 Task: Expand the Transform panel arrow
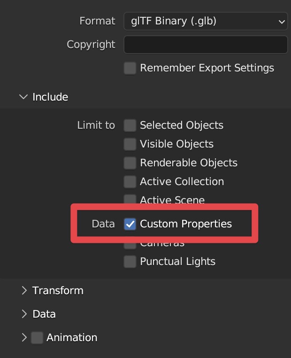[24, 290]
